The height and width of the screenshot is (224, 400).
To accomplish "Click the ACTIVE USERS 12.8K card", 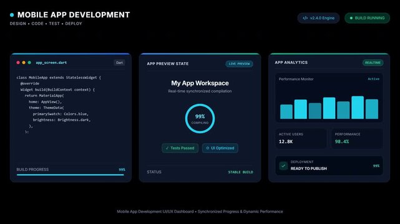I will 301,139.
